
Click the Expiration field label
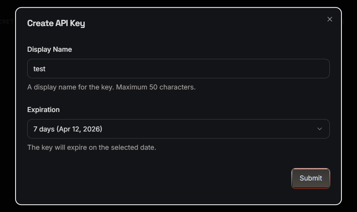(x=43, y=110)
